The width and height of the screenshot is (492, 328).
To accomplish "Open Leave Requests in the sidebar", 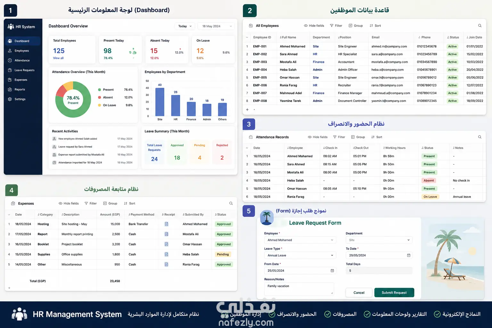I will pyautogui.click(x=24, y=70).
